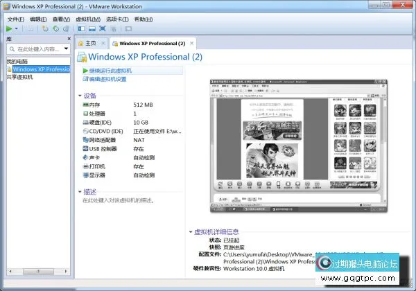This screenshot has width=416, height=291.
Task: Click the CD/DVD (IDE) device icon
Action: (85, 131)
